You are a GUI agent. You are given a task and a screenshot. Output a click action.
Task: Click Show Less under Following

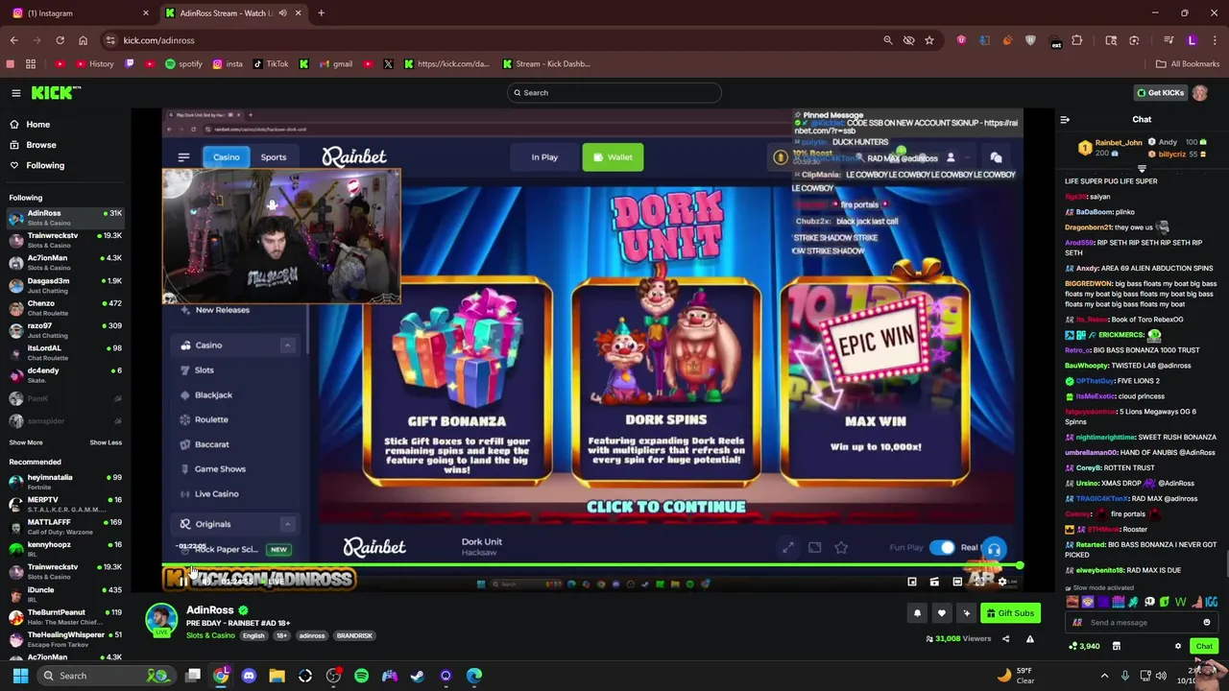point(106,442)
